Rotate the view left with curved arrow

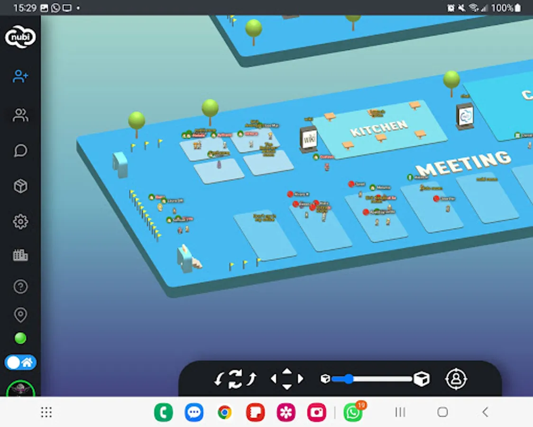tap(219, 379)
